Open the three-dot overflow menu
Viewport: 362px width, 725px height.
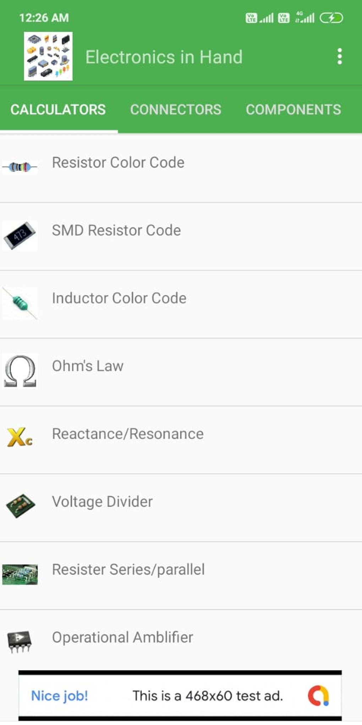tap(340, 57)
